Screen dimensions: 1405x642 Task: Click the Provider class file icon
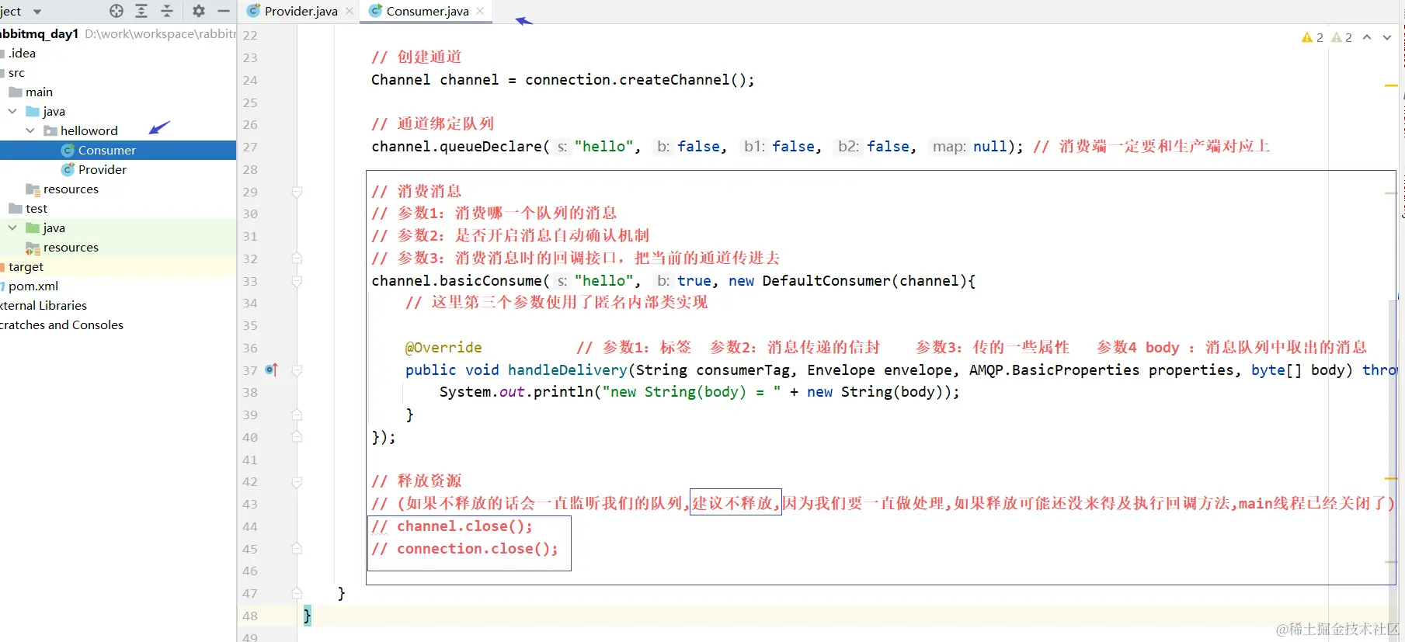[x=68, y=170]
